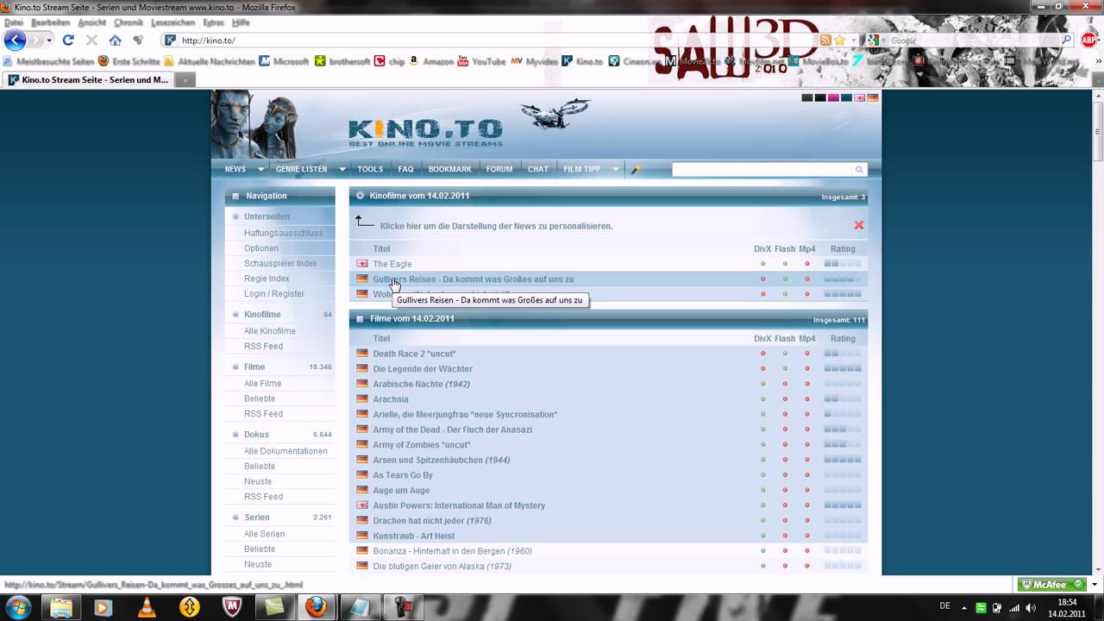Screen dimensions: 1104x621
Task: Select the teal blue color theme swatch
Action: click(x=846, y=97)
